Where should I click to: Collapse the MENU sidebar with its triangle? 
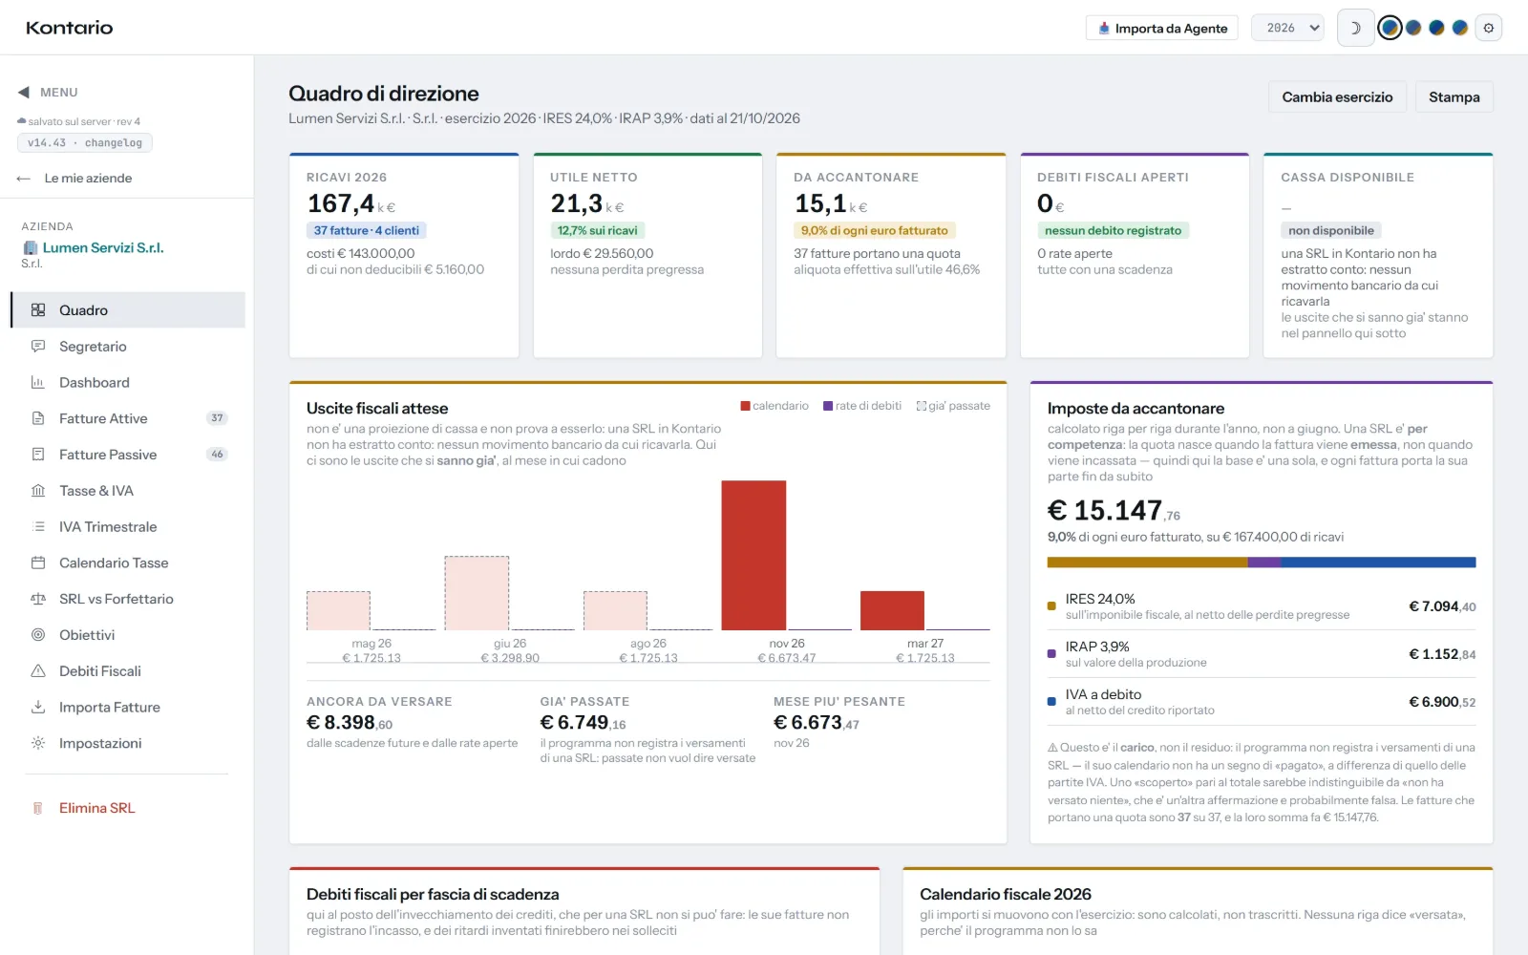[24, 93]
